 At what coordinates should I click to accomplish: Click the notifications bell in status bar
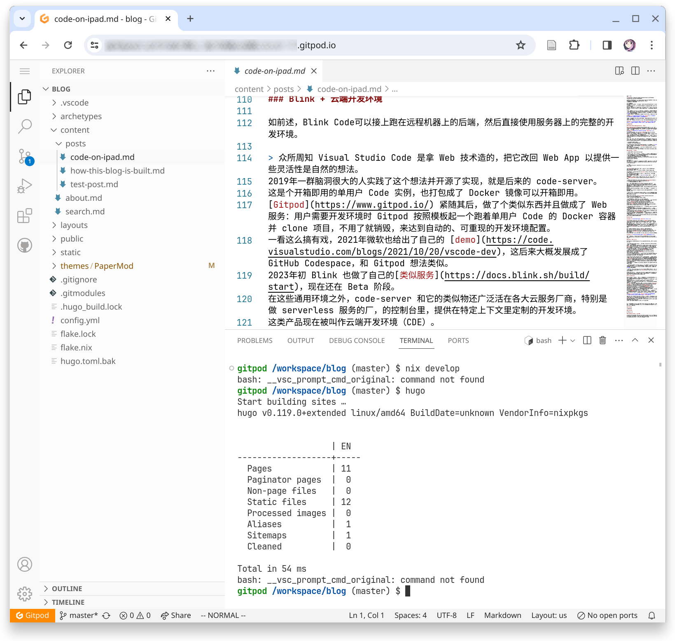pyautogui.click(x=652, y=615)
